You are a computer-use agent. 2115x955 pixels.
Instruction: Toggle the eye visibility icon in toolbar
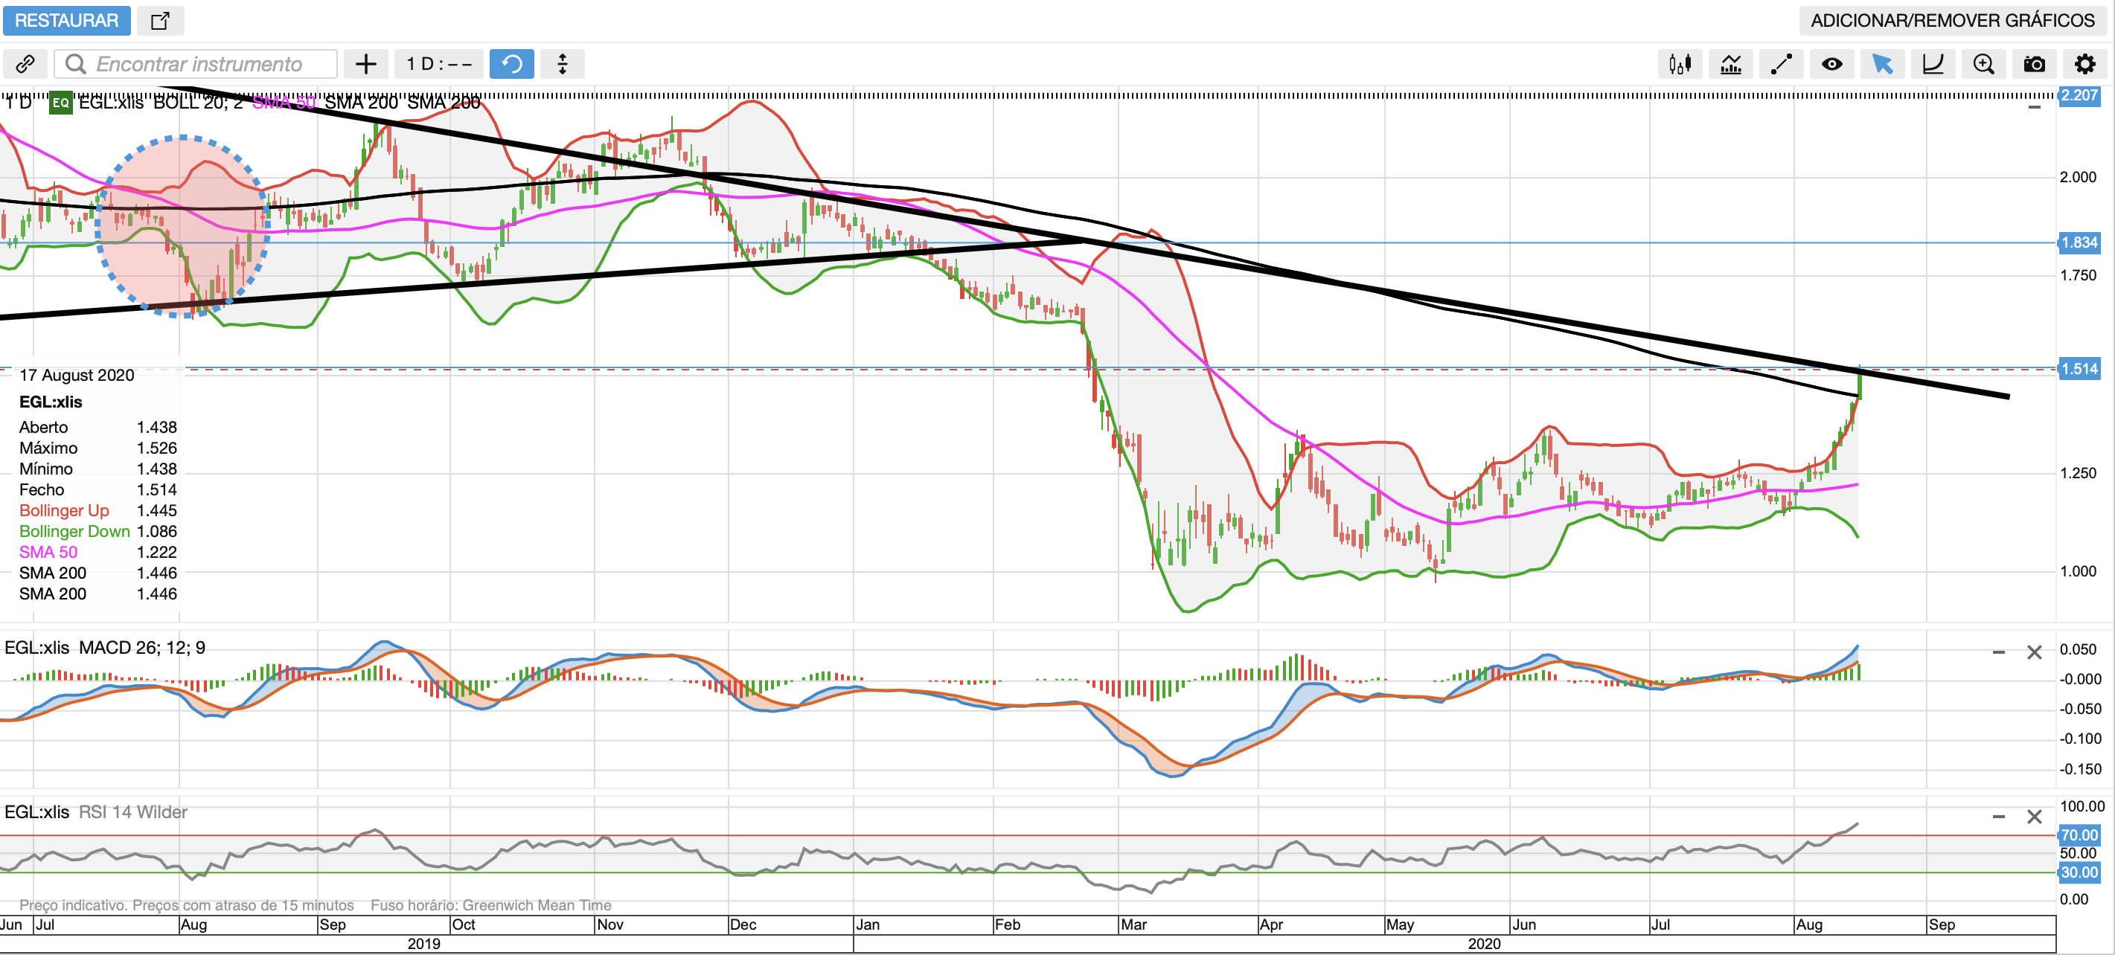tap(1831, 64)
